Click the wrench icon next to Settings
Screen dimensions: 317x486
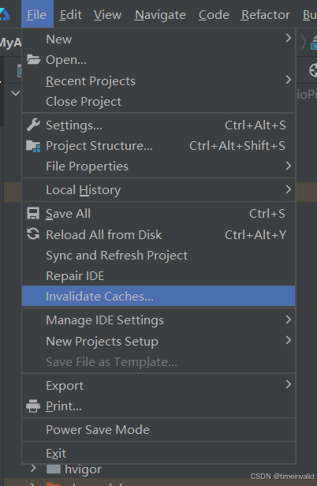(33, 125)
